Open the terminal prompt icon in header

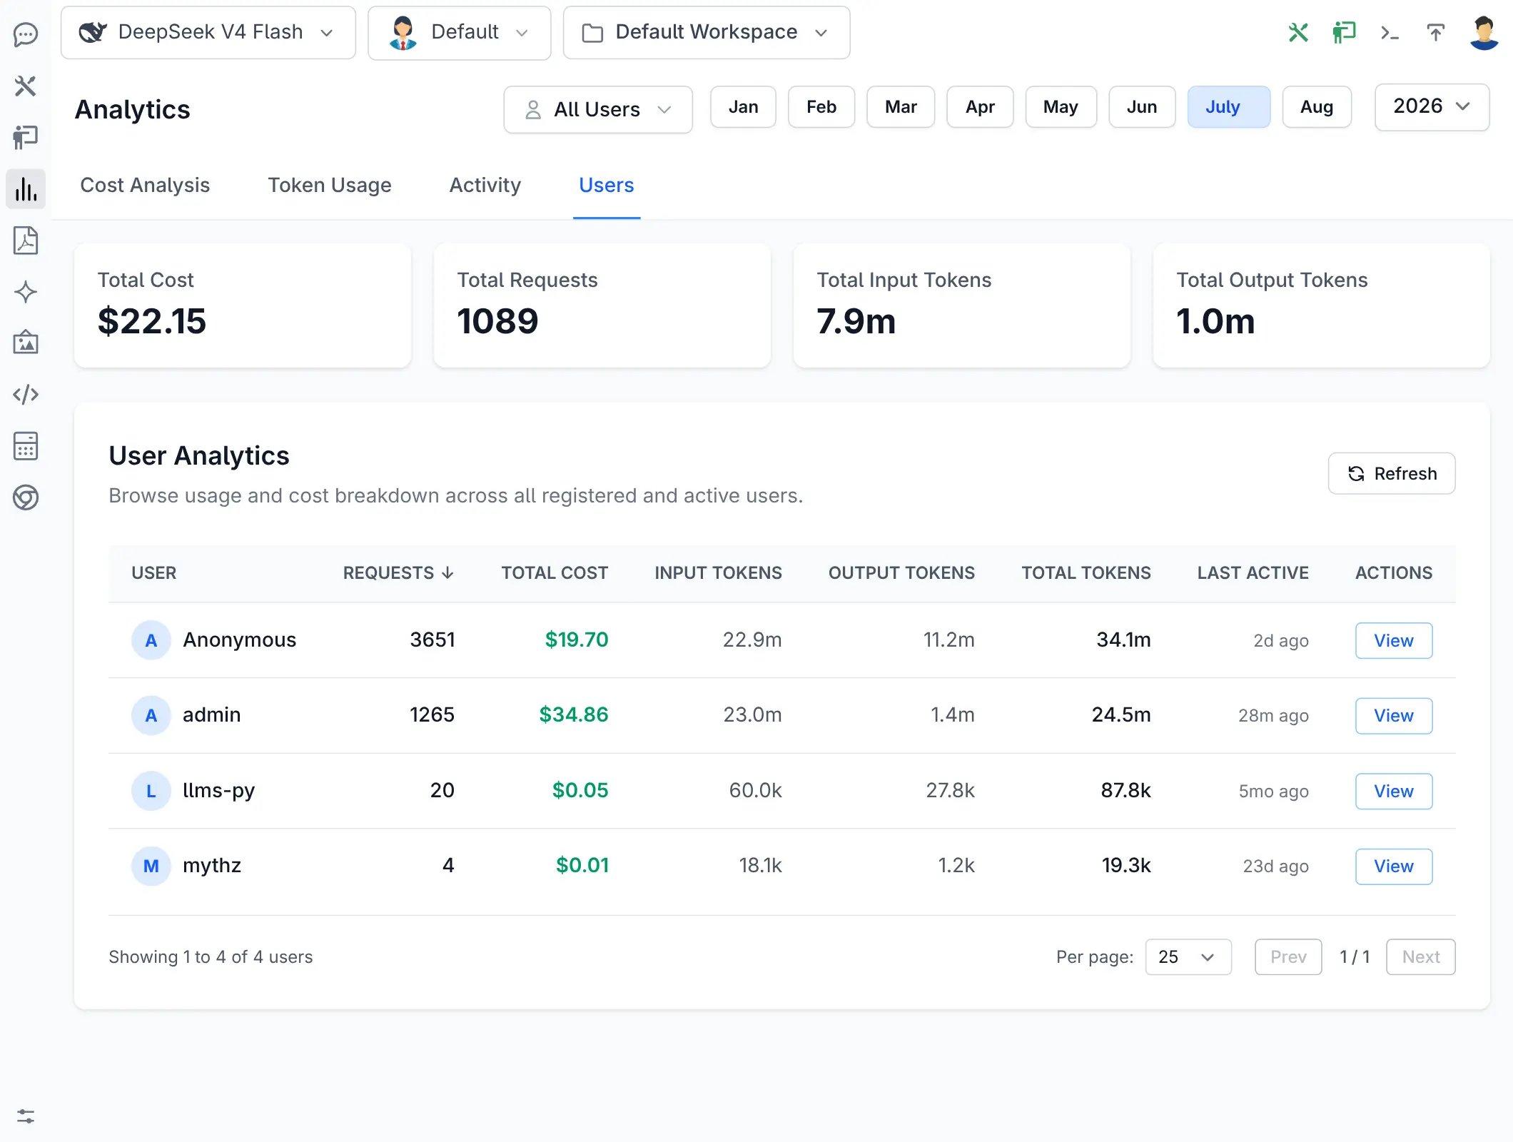click(x=1390, y=32)
